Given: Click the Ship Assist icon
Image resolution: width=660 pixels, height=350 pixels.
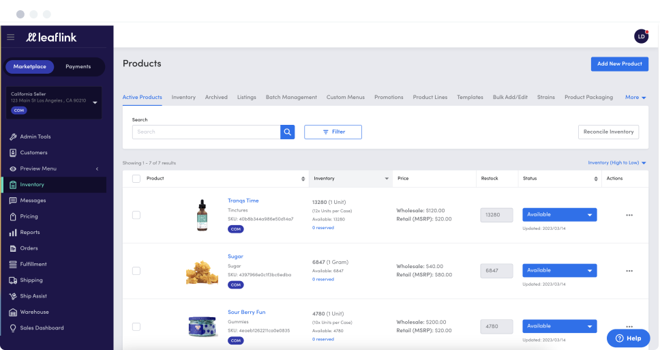Looking at the screenshot, I should (13, 296).
